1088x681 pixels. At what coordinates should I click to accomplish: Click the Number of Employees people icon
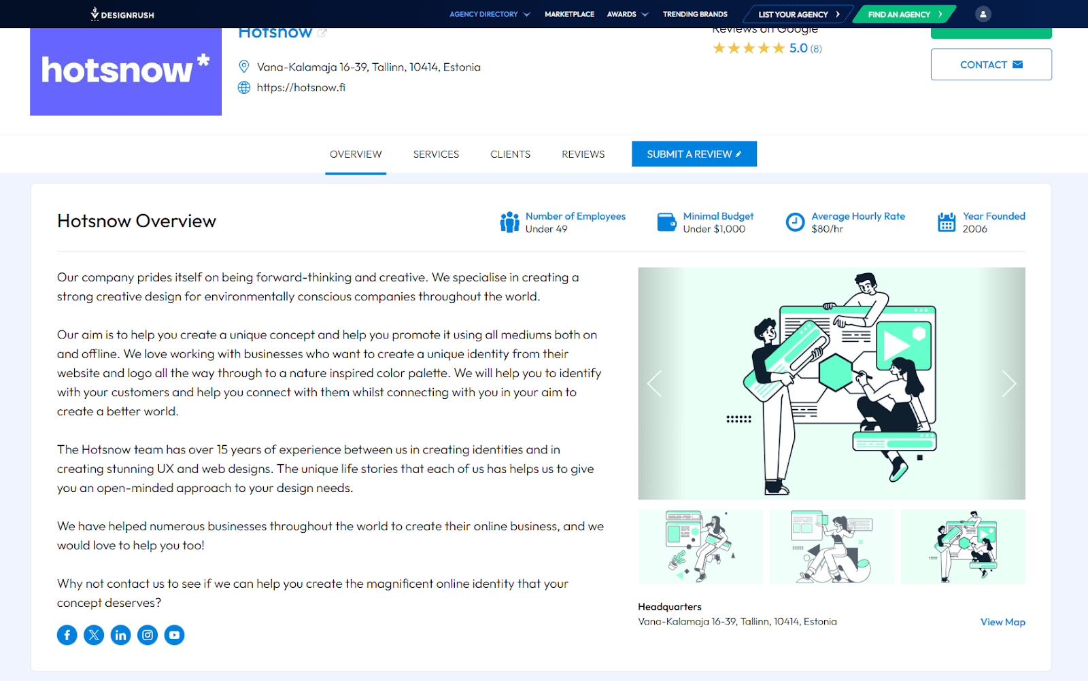510,222
